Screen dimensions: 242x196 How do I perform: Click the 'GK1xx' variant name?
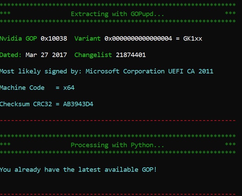193,39
